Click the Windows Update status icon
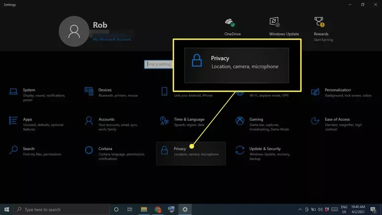This screenshot has width=382, height=215. [274, 22]
